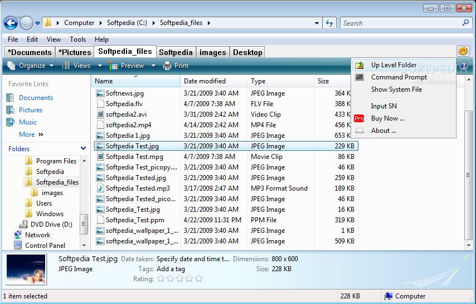Switch to the *Documents tab
476x304 pixels.
click(x=30, y=52)
